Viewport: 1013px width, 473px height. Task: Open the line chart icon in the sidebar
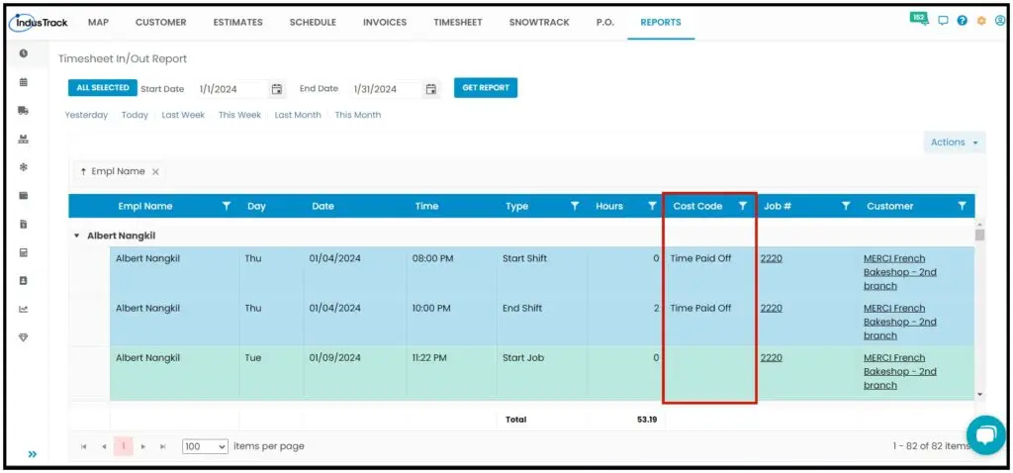click(24, 310)
